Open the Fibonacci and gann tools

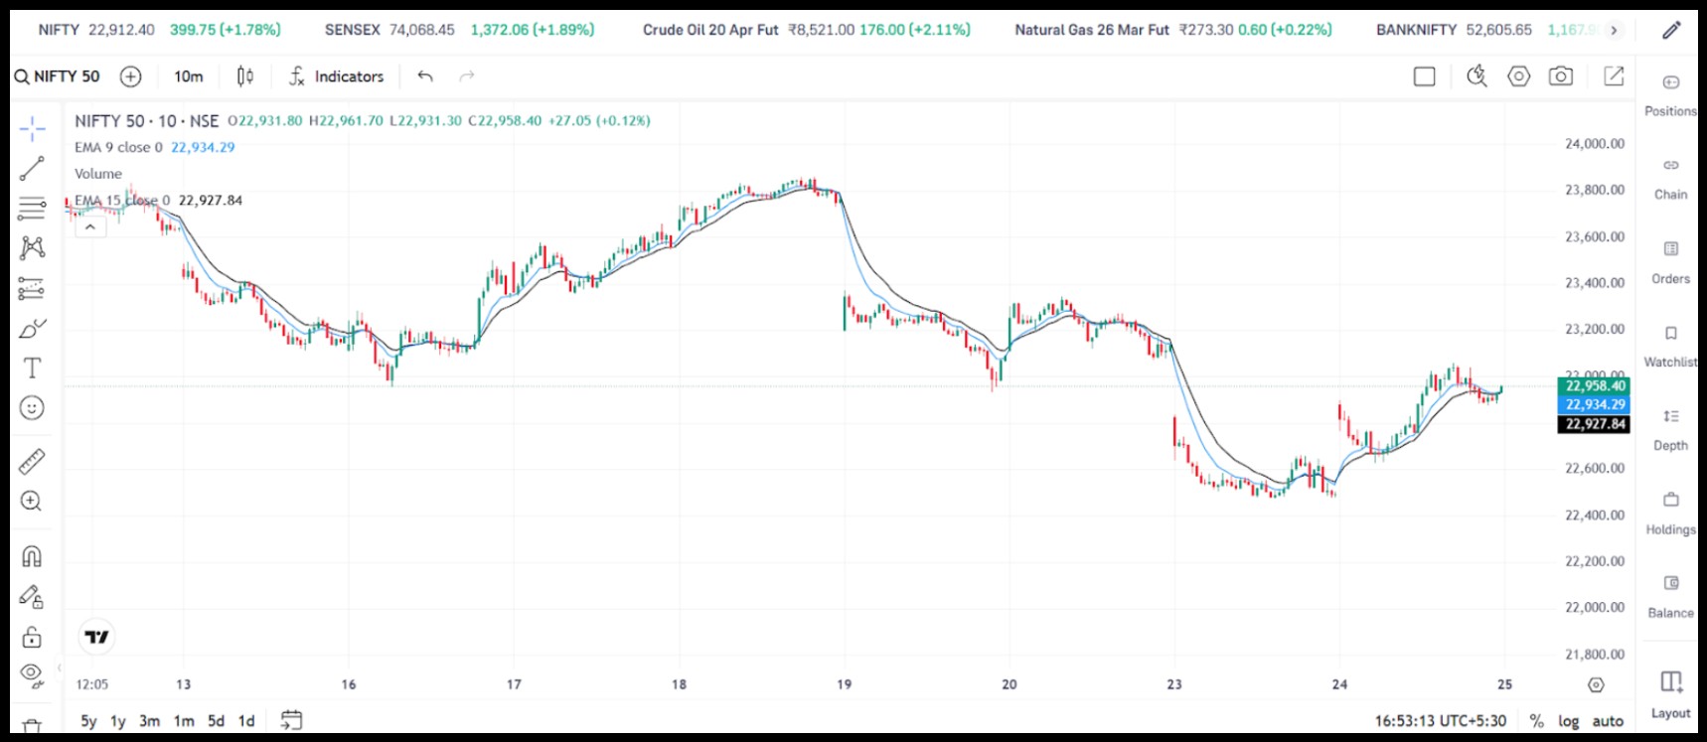click(32, 209)
